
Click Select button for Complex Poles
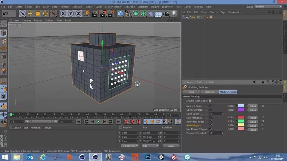coord(253,110)
